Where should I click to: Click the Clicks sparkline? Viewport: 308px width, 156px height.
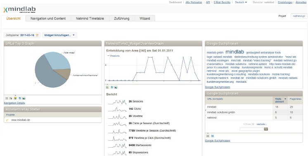[x=117, y=109]
